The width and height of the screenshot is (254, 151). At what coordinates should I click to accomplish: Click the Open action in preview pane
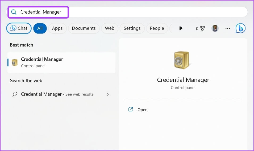coord(183,110)
